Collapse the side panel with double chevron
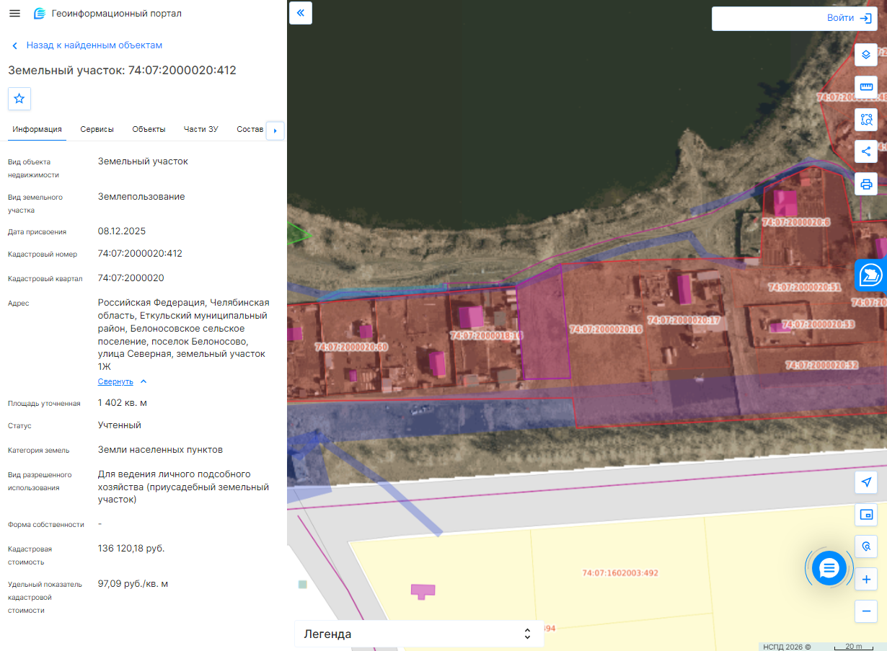This screenshot has width=887, height=651. pyautogui.click(x=301, y=13)
